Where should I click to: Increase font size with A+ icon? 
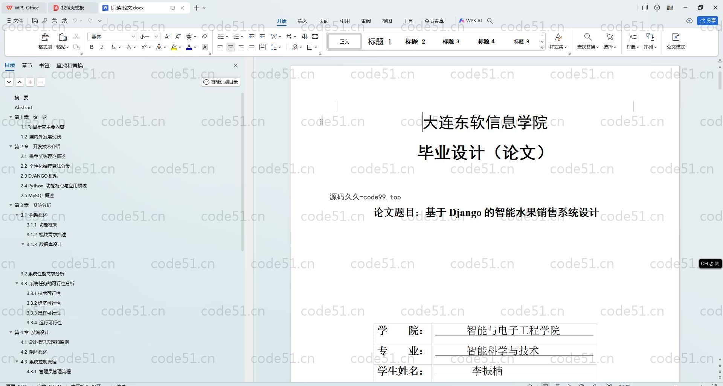(x=167, y=36)
